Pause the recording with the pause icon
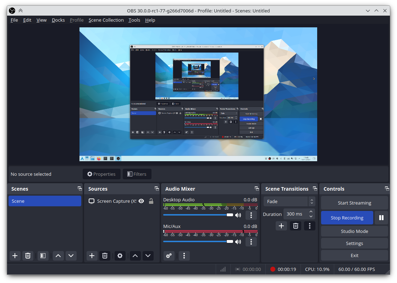Image resolution: width=397 pixels, height=283 pixels. (381, 217)
